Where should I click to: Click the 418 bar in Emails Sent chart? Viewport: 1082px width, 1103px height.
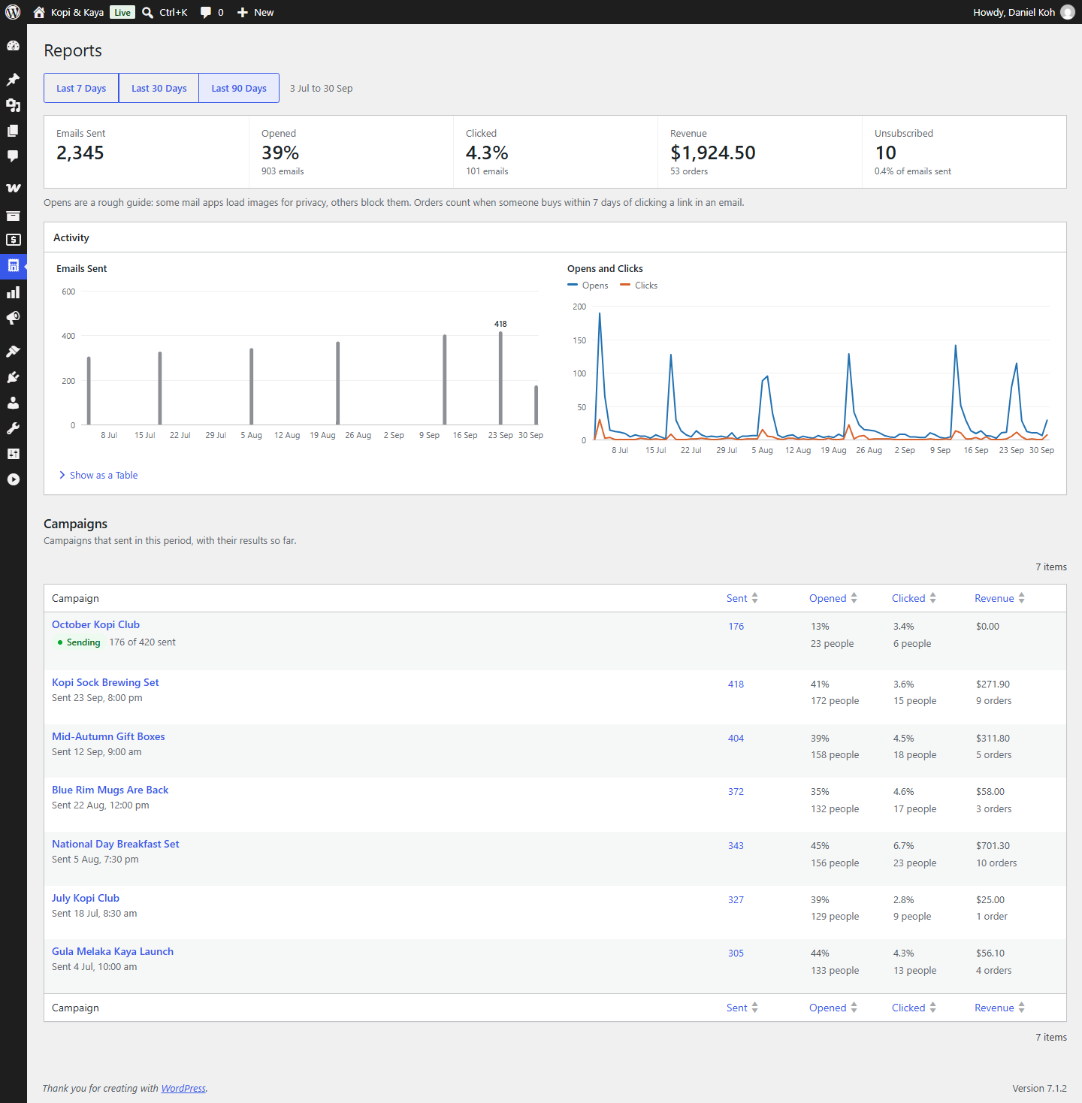coord(500,378)
